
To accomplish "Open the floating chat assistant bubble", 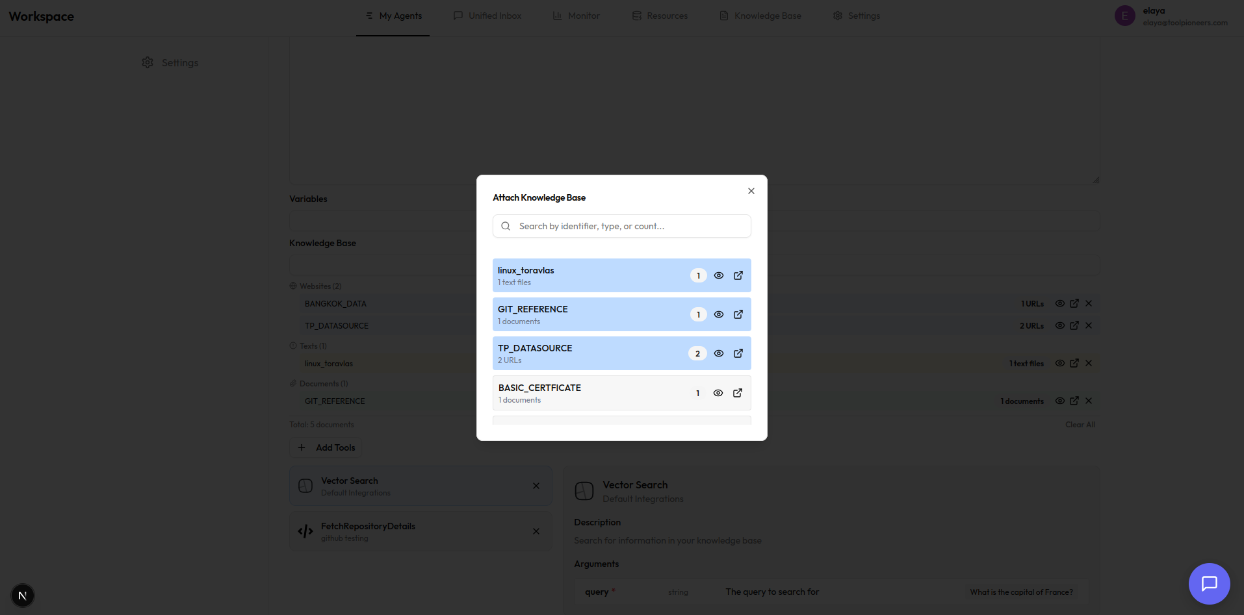I will (1209, 584).
